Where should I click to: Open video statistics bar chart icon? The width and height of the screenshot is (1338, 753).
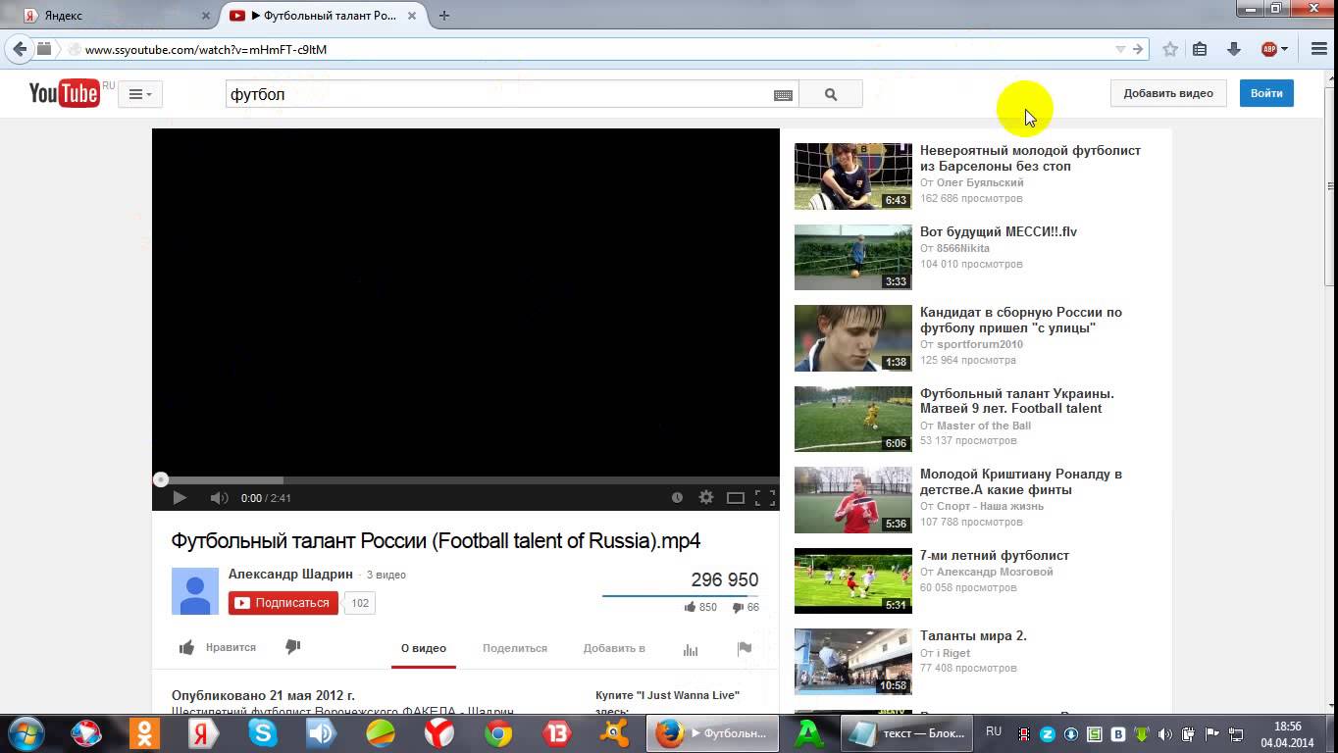691,649
